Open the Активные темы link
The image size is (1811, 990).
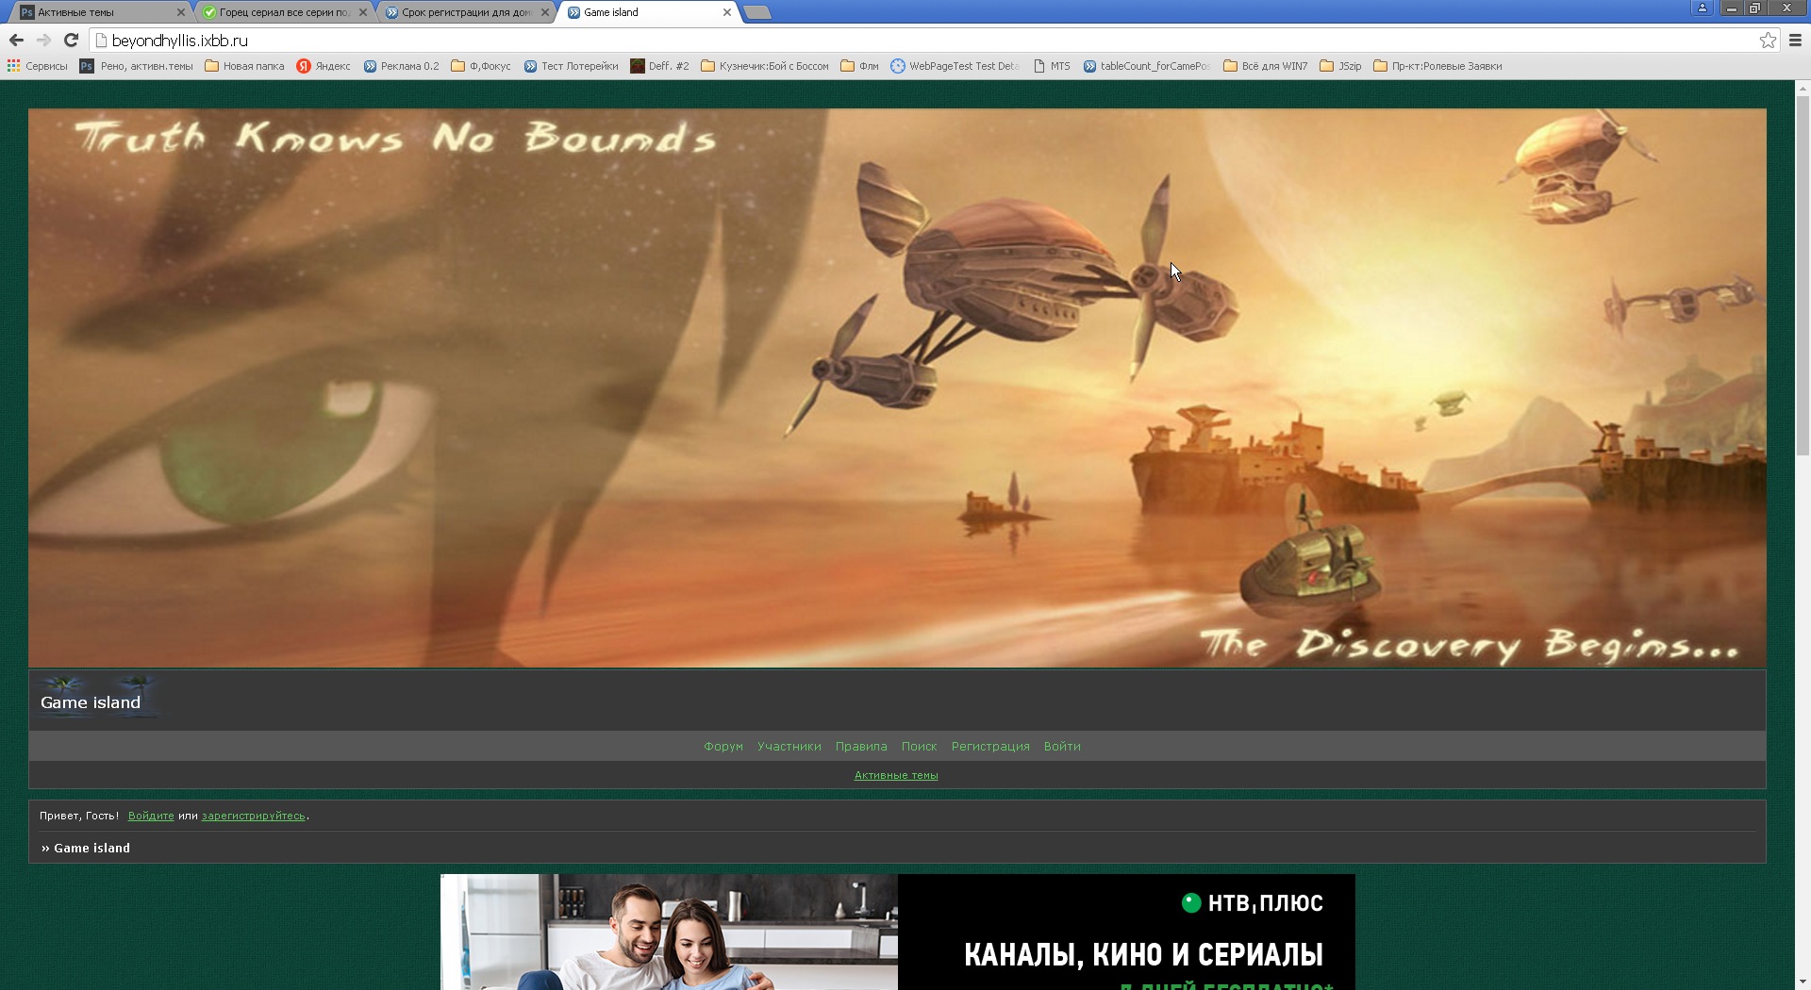pyautogui.click(x=896, y=775)
